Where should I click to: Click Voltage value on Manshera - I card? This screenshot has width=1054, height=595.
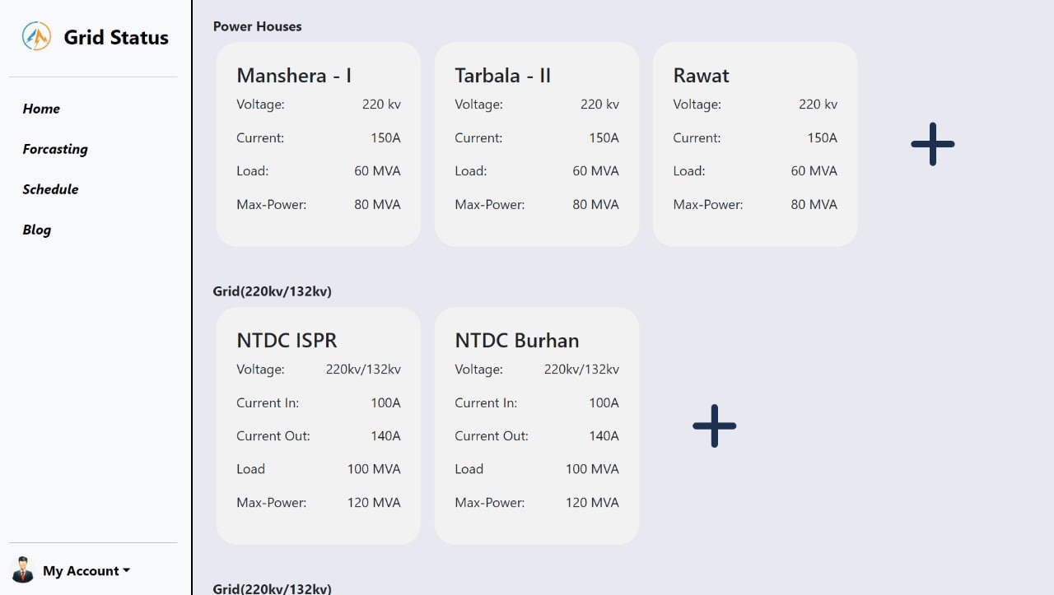point(381,104)
